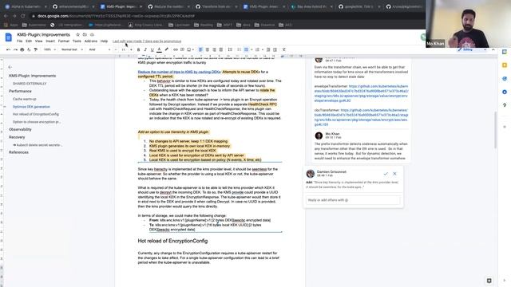Insert a checklist from the toolbar
Image resolution: width=511 pixels, height=287 pixels.
(x=239, y=49)
